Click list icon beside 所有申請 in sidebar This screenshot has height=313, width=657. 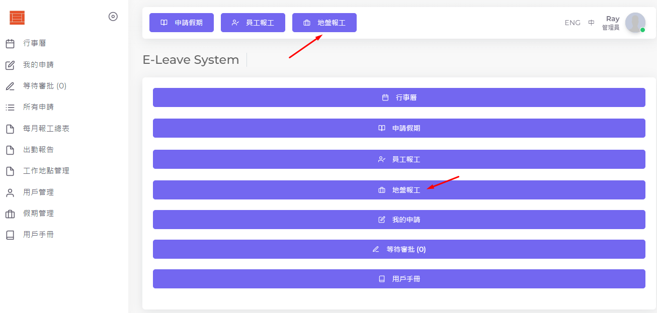tap(10, 107)
